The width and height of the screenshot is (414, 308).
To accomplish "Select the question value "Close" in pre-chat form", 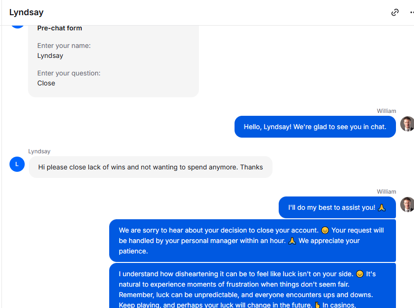I will tap(46, 83).
